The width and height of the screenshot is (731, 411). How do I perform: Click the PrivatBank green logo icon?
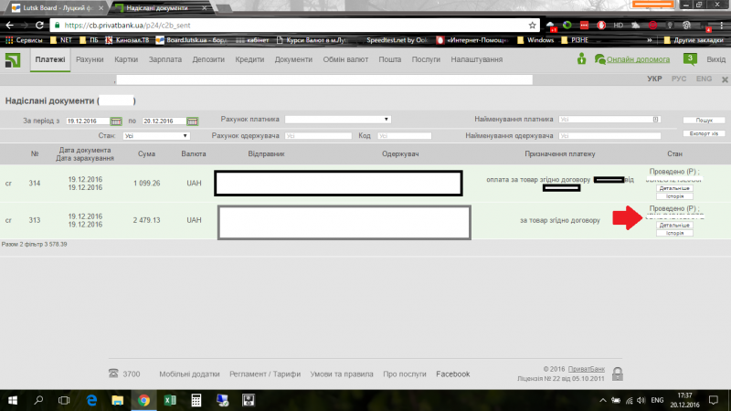15,60
